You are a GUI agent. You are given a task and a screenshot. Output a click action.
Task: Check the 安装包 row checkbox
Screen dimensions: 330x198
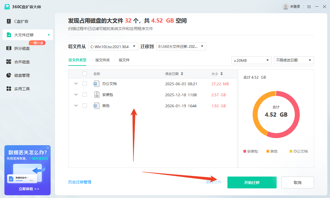coord(85,94)
